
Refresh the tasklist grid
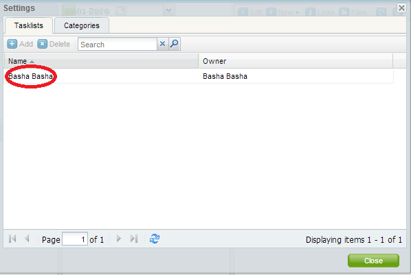[x=155, y=239]
